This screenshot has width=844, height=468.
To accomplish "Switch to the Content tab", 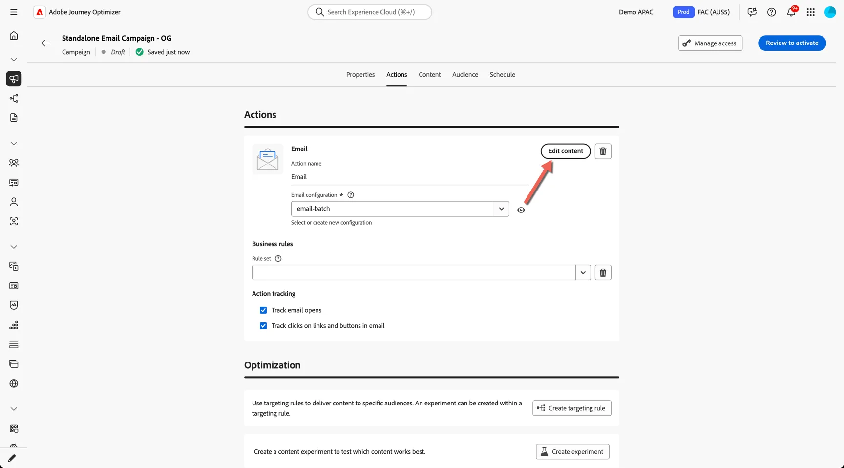I will click(429, 75).
